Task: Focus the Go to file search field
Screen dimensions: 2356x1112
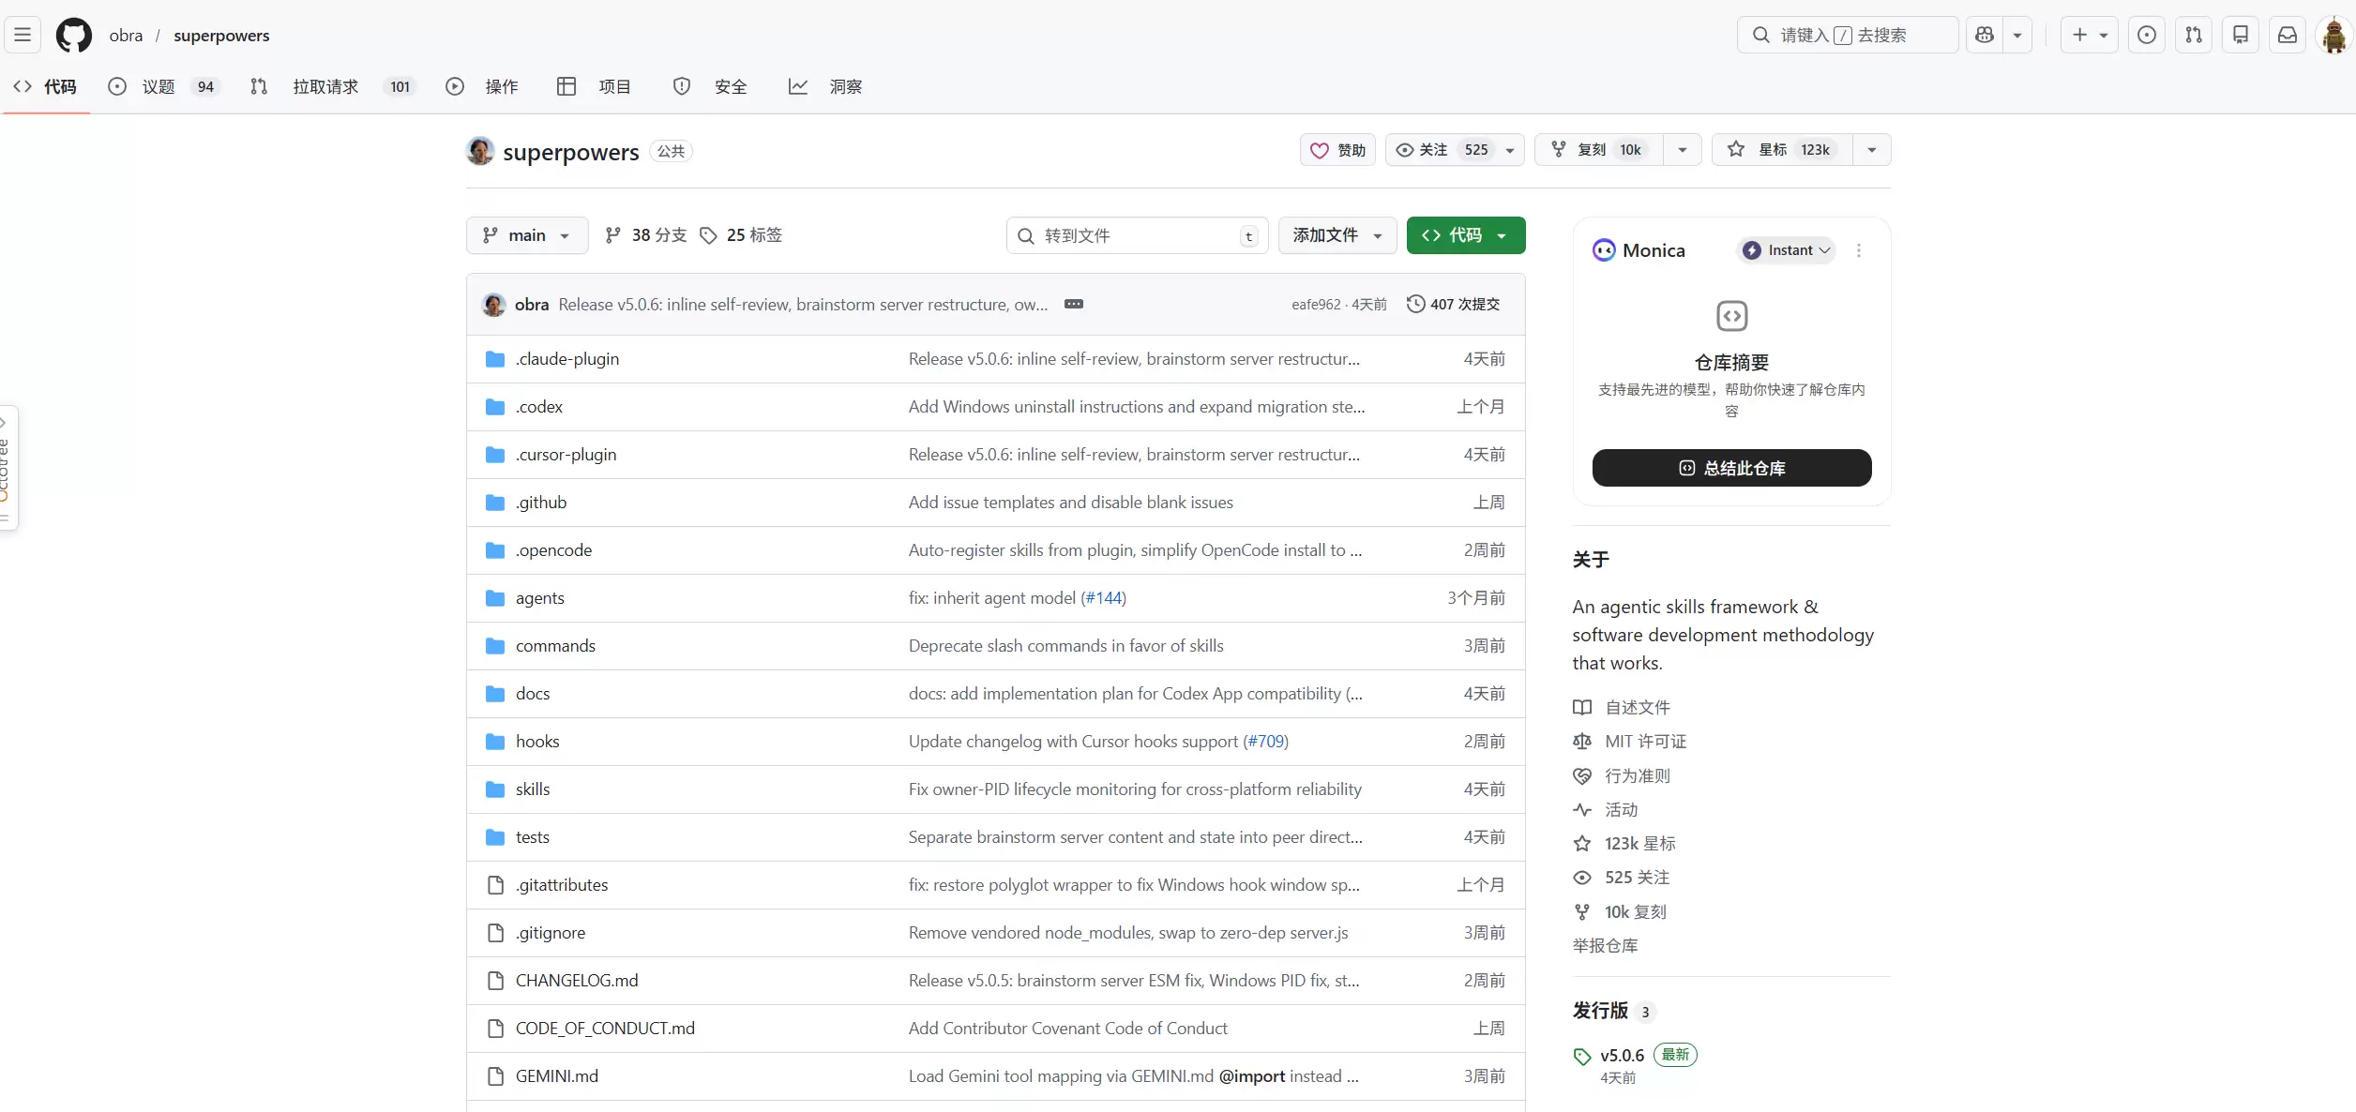Action: click(x=1137, y=235)
